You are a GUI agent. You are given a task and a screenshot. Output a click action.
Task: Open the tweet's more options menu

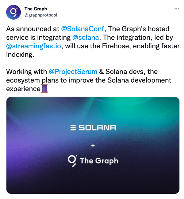coord(176,9)
